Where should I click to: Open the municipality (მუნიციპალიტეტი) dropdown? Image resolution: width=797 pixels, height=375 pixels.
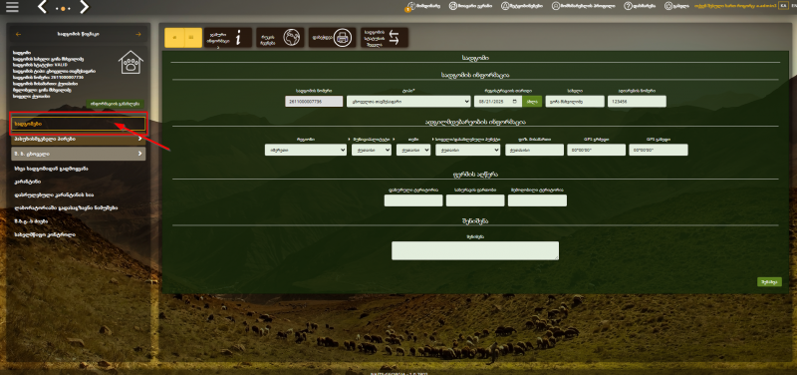(x=372, y=150)
